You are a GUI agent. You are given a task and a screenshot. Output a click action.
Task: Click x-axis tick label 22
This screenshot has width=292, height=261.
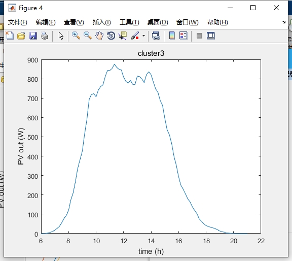(261, 241)
